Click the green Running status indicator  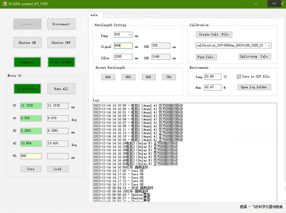(x=27, y=62)
